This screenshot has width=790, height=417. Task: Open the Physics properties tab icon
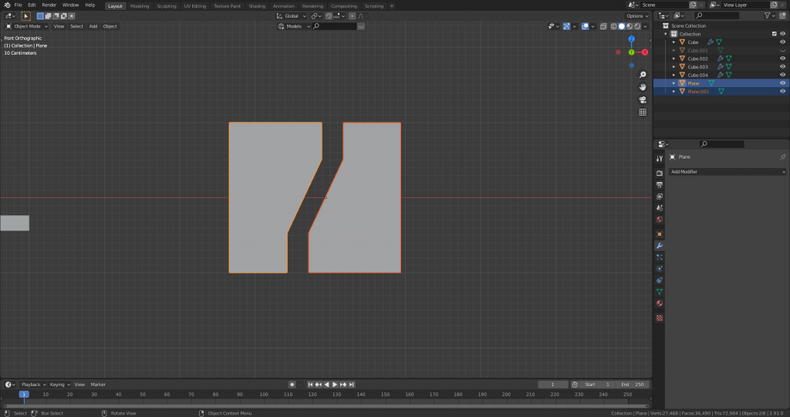pyautogui.click(x=660, y=268)
